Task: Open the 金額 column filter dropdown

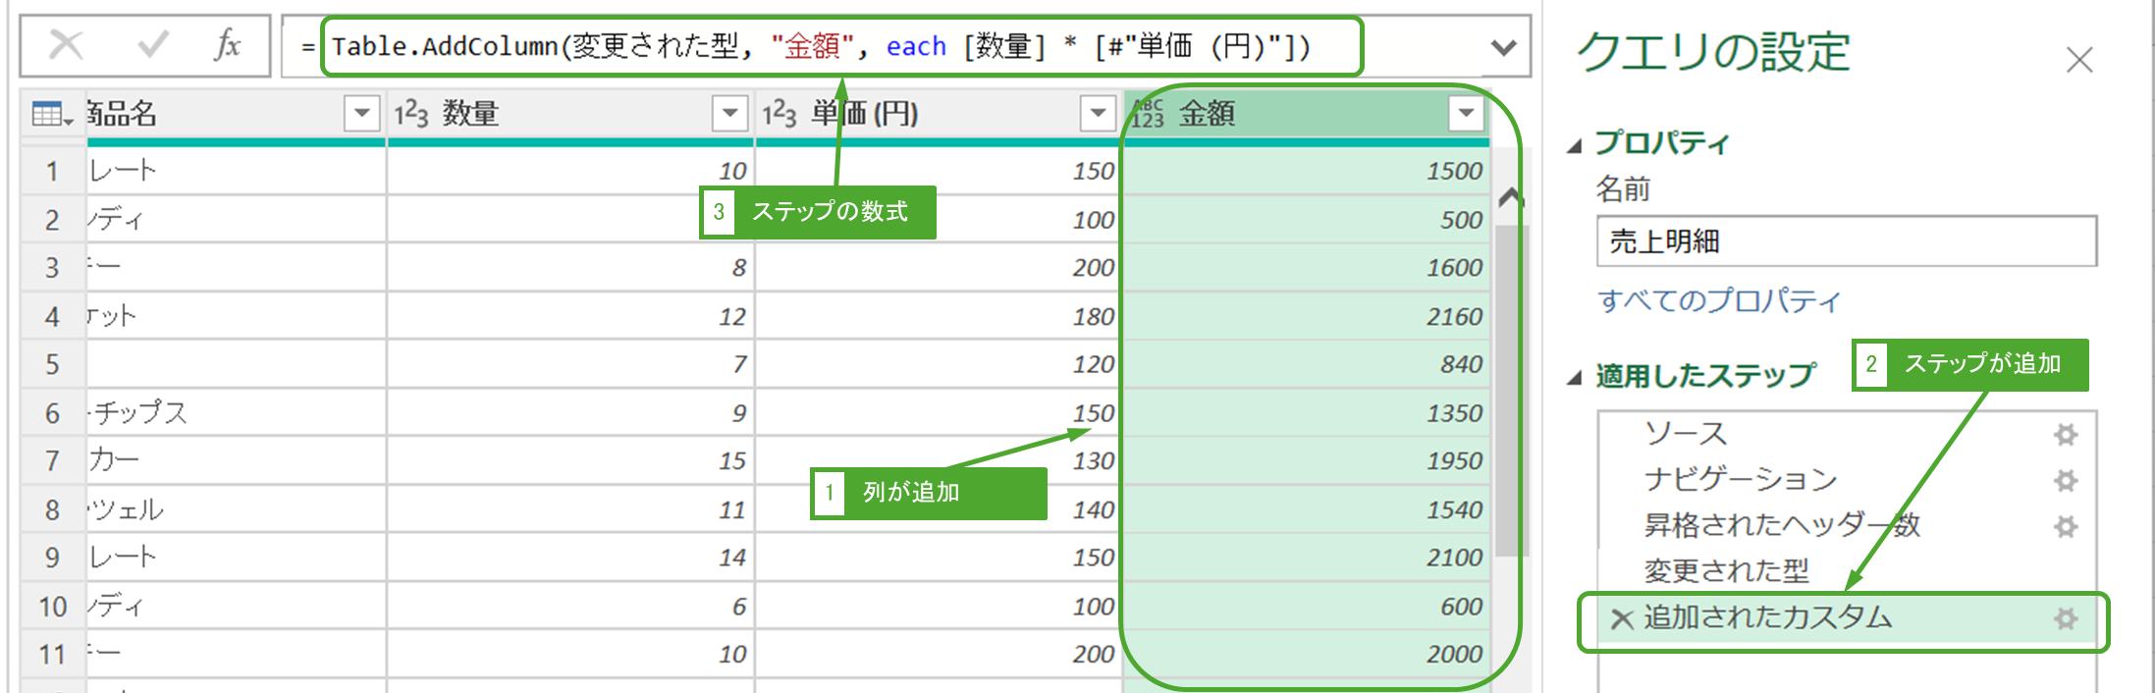Action: (1465, 114)
